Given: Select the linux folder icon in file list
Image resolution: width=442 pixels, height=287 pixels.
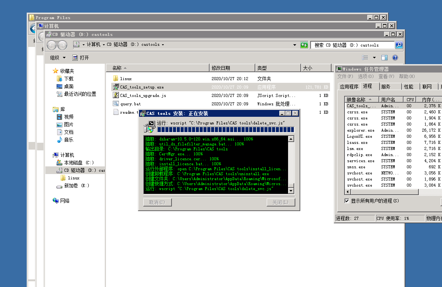Looking at the screenshot, I should (x=116, y=79).
